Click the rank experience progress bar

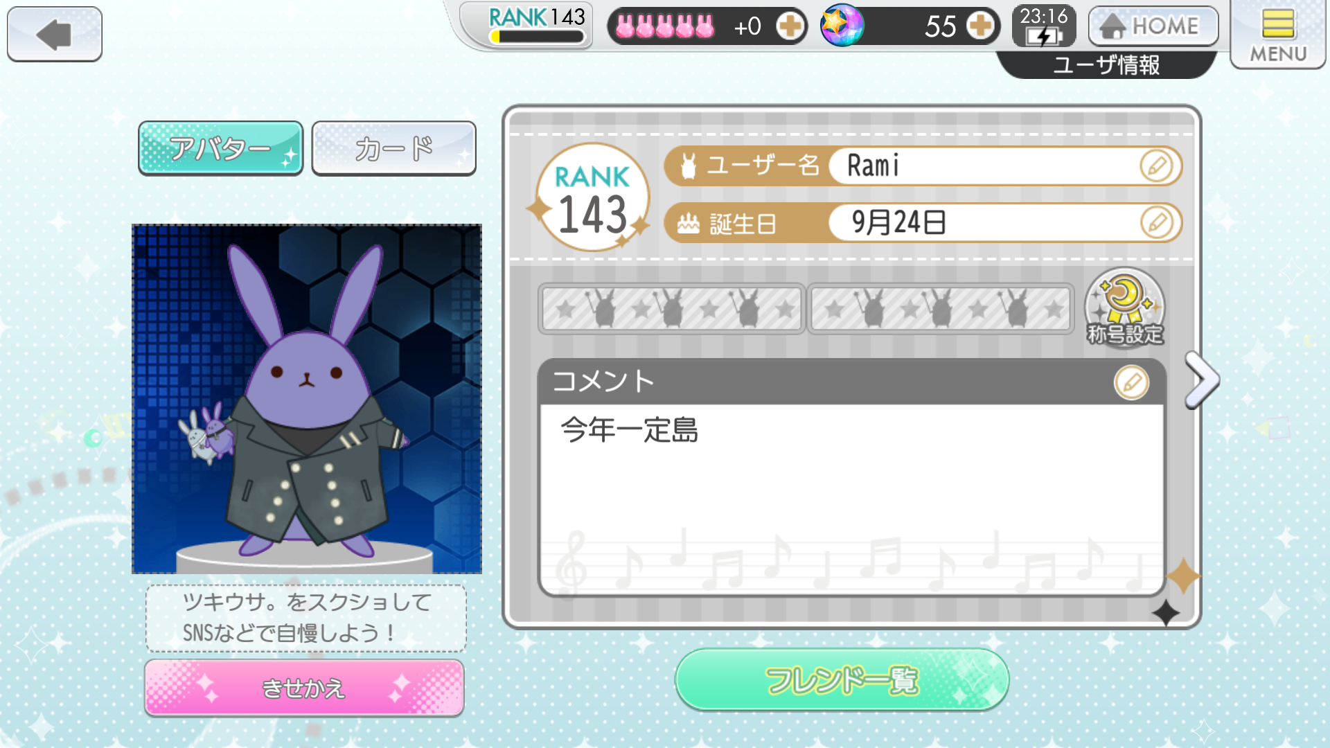tap(537, 37)
